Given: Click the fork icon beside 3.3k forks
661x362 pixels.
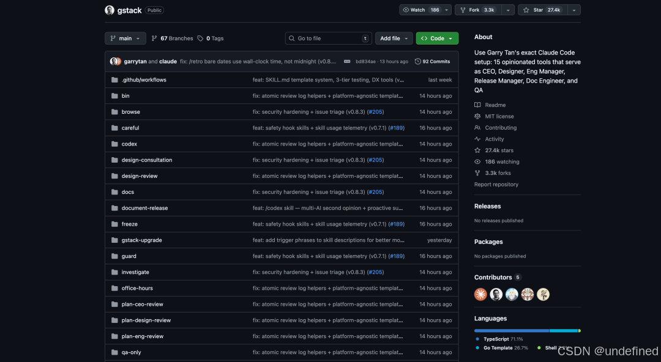Looking at the screenshot, I should pyautogui.click(x=477, y=173).
